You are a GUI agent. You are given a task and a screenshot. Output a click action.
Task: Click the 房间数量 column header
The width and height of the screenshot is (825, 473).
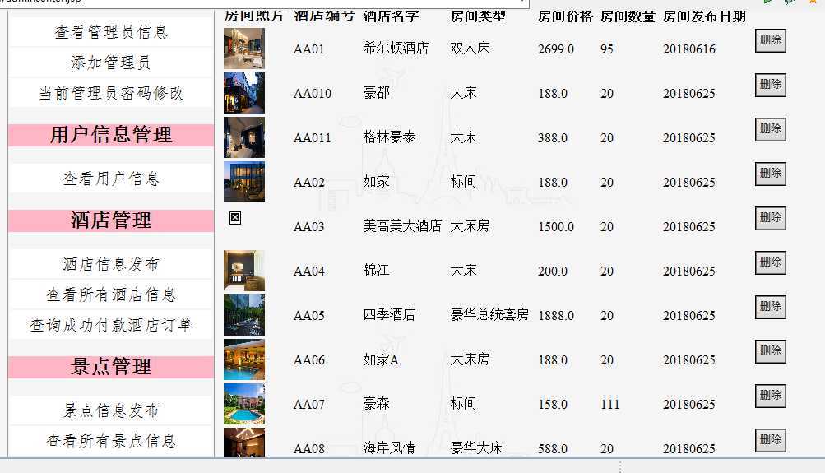pos(628,16)
